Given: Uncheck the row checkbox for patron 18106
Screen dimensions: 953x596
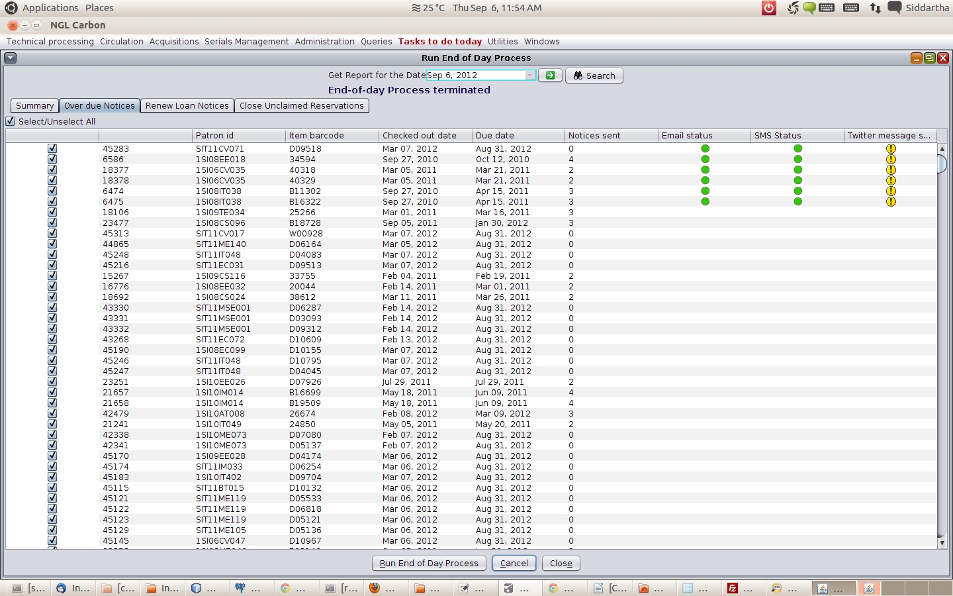Looking at the screenshot, I should [x=52, y=213].
